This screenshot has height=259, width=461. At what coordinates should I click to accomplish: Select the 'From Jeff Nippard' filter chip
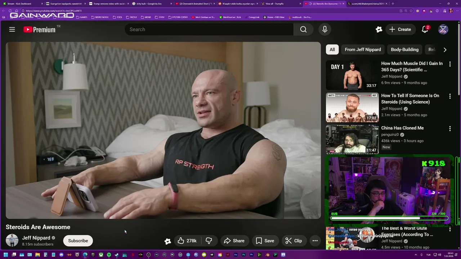(363, 50)
